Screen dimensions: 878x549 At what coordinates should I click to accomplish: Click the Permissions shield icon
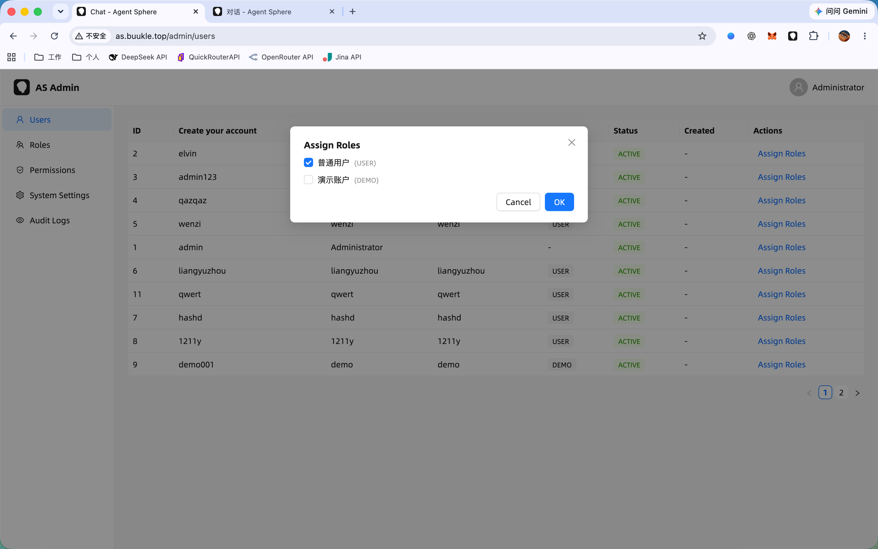[20, 170]
